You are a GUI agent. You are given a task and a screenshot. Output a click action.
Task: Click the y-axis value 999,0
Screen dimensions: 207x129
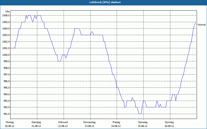point(6,61)
